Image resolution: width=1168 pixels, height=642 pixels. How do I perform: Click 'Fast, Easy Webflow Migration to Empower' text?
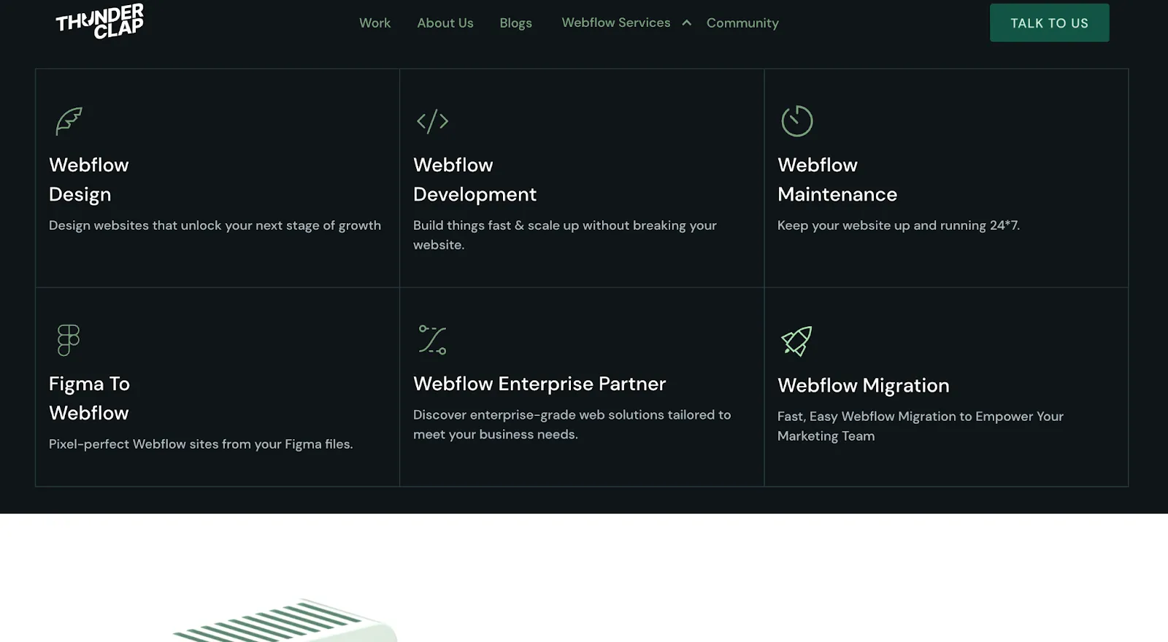click(921, 426)
